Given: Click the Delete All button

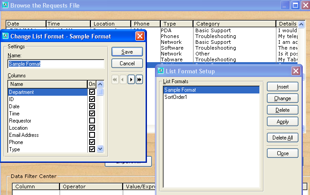Looking at the screenshot, I should click(283, 138).
